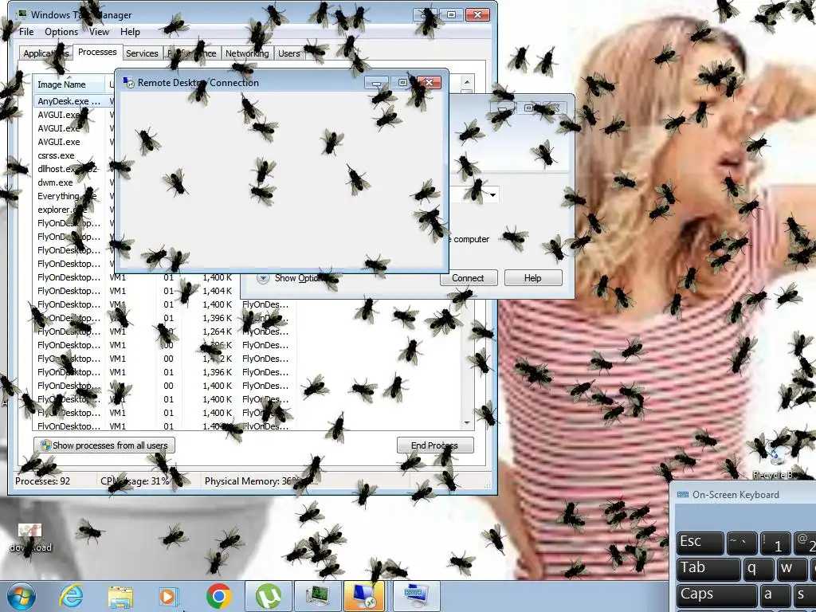Select the explorer.exe process row
Viewport: 816px width, 612px height.
click(74, 210)
